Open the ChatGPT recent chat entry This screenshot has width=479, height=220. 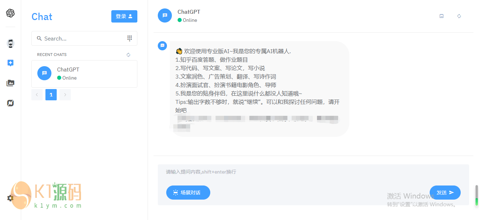tap(84, 74)
